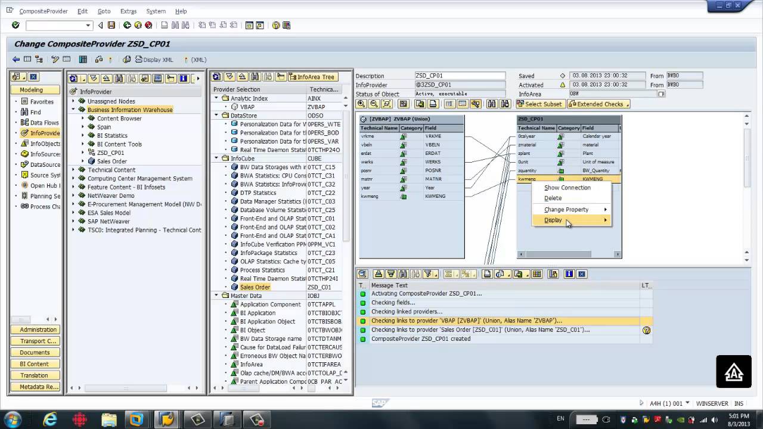The width and height of the screenshot is (763, 429).
Task: Click the binoculars Find icon in diagram toolbar
Action: (x=491, y=104)
